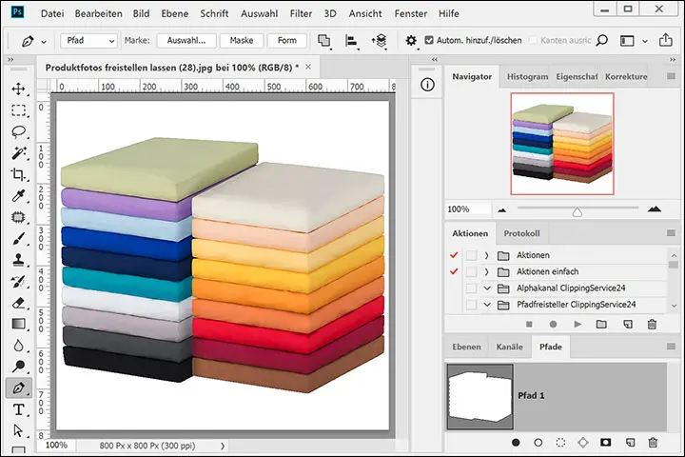Open the Filter menu

coord(300,14)
